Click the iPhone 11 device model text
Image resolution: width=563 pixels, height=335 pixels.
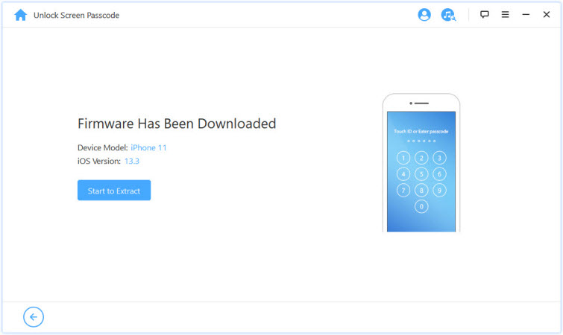coord(148,147)
